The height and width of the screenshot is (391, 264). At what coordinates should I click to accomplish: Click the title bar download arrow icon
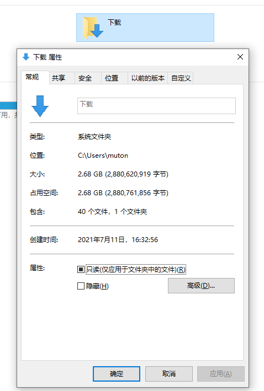[x=26, y=57]
